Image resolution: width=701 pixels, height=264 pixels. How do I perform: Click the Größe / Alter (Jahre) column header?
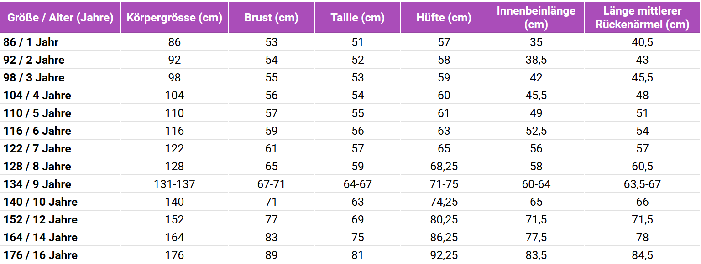(x=60, y=18)
